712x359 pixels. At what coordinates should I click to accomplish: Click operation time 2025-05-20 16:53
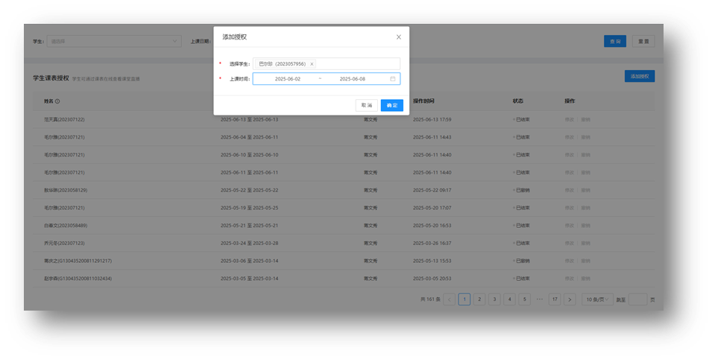point(432,226)
